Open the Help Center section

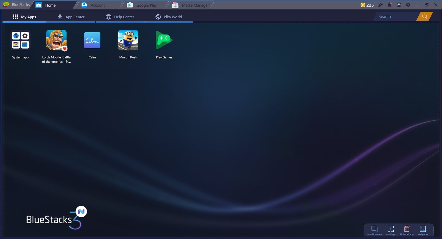coord(120,17)
